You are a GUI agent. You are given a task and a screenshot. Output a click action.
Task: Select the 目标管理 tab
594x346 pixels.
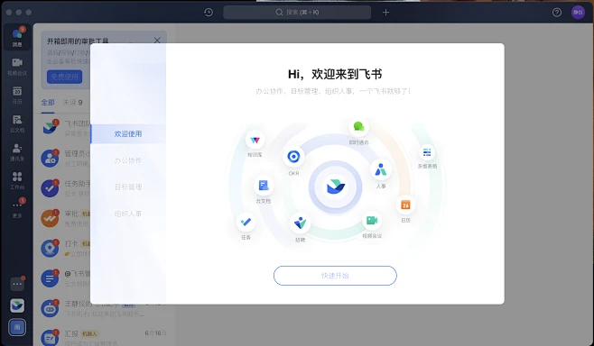pyautogui.click(x=128, y=187)
